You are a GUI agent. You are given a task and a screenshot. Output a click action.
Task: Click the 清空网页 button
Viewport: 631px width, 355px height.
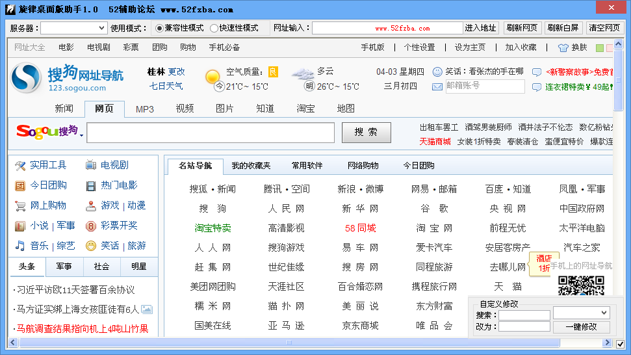click(604, 28)
